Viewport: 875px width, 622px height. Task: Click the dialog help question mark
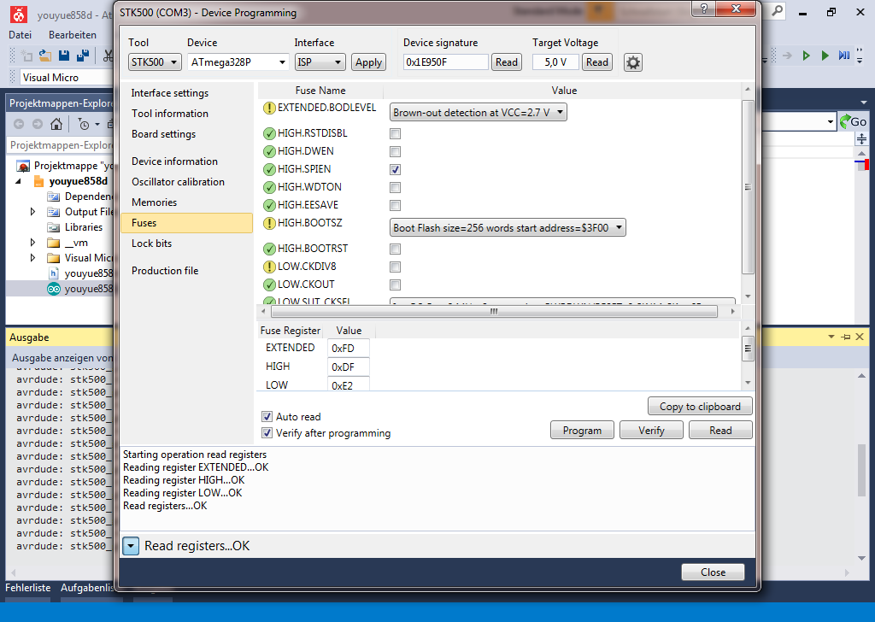point(704,9)
